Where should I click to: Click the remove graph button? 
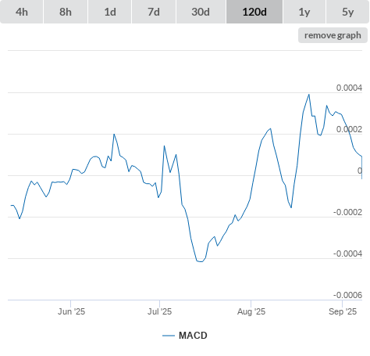click(x=333, y=35)
